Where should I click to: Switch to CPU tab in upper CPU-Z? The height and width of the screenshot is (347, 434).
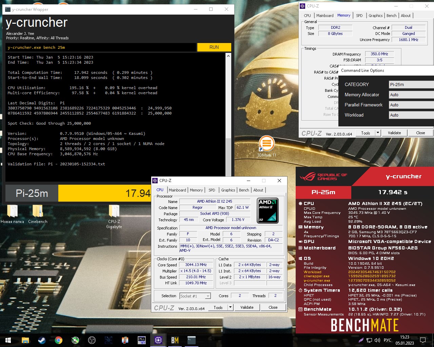308,16
